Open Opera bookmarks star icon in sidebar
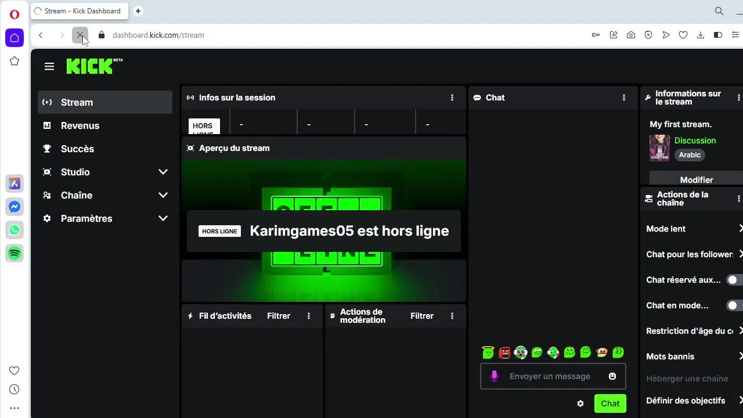743x418 pixels. coord(15,61)
